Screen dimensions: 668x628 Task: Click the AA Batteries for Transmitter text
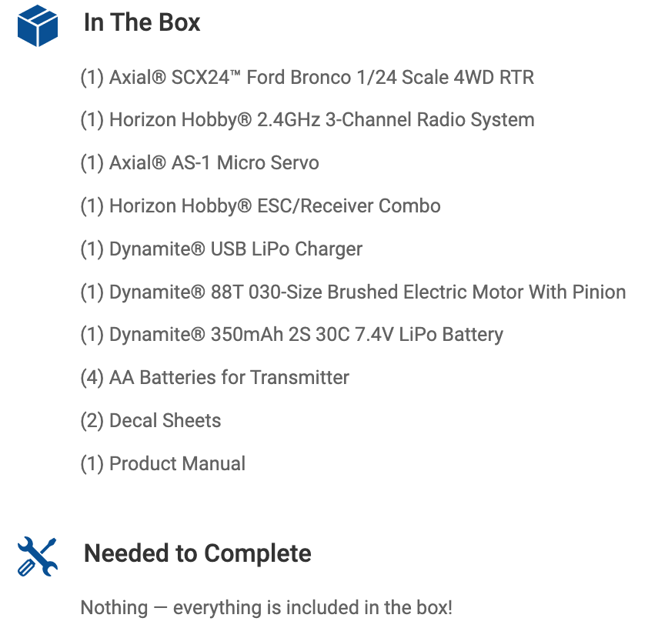click(x=229, y=378)
